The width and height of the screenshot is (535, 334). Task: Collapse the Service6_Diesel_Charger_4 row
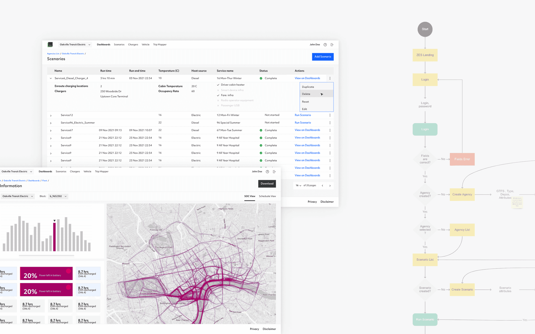pyautogui.click(x=51, y=78)
